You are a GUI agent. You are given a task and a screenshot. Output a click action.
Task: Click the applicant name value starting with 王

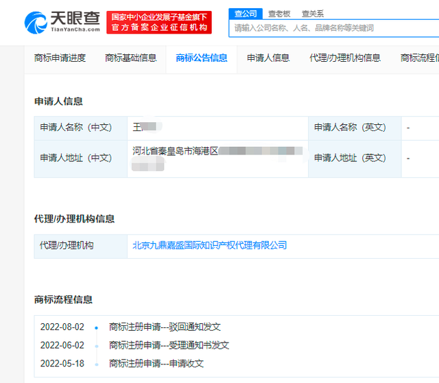tap(147, 127)
